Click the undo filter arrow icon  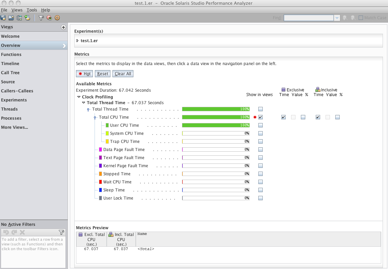click(6, 232)
